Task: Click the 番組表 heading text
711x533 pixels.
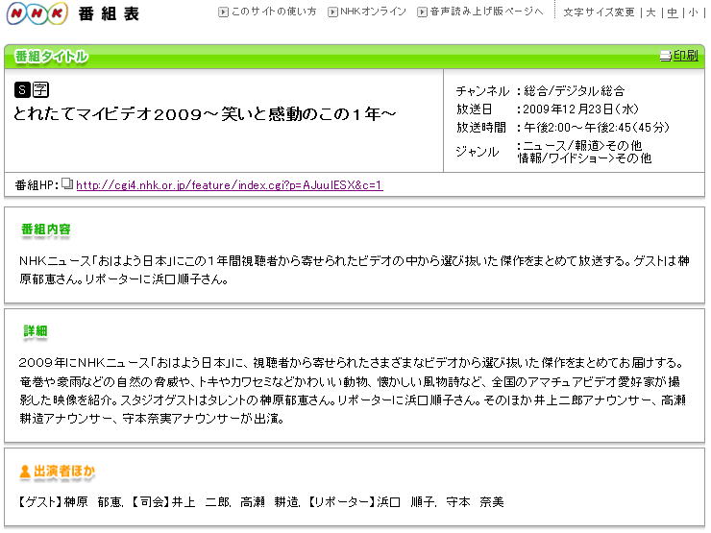Action: (x=109, y=13)
